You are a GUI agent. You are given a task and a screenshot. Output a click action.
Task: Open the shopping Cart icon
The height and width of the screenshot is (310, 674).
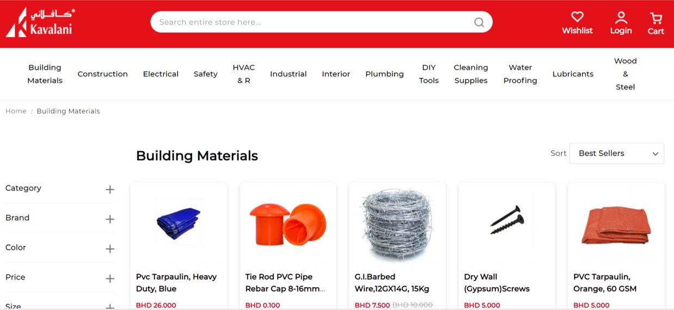tap(655, 18)
